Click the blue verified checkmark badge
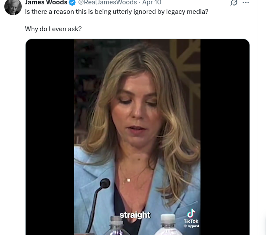 click(72, 3)
